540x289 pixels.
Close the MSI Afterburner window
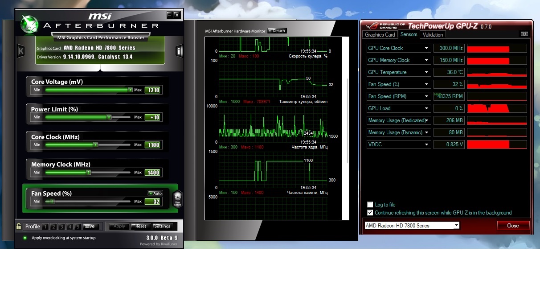(177, 14)
